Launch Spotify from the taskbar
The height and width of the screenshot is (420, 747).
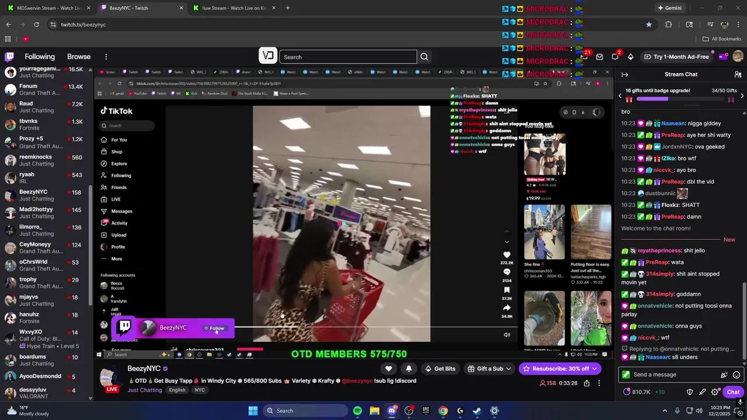(x=357, y=411)
